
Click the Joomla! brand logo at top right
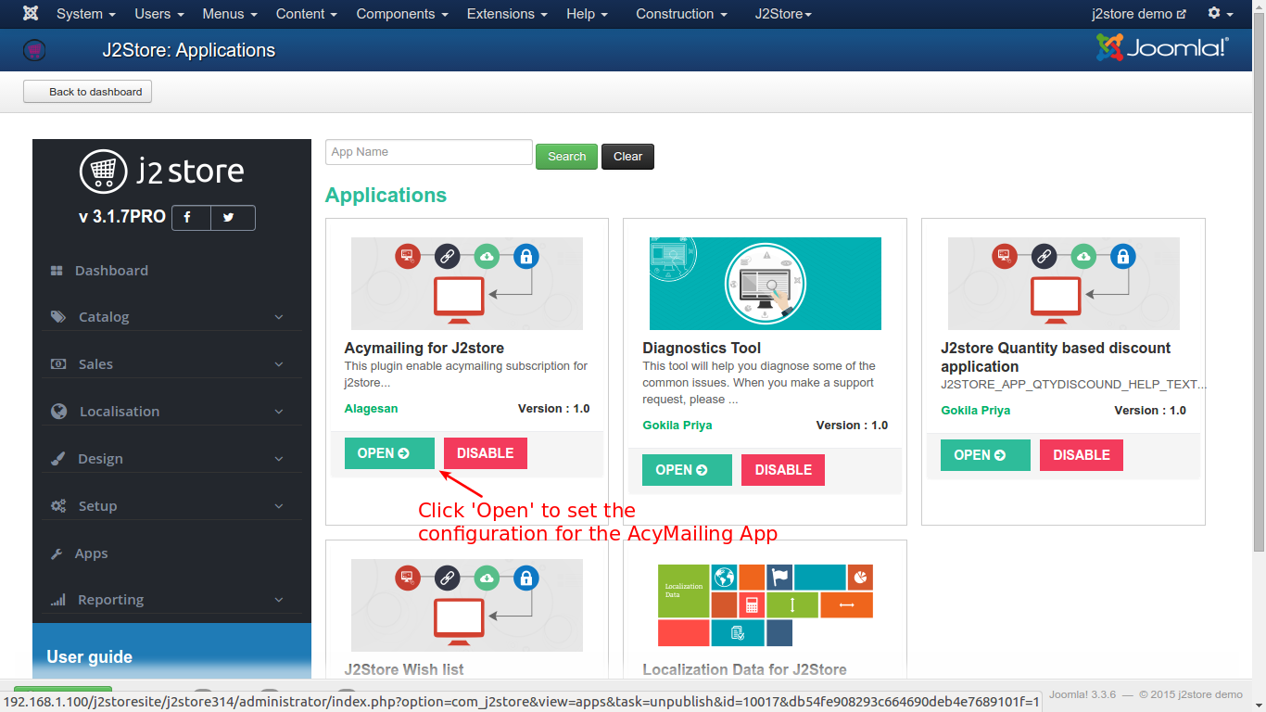[1162, 47]
